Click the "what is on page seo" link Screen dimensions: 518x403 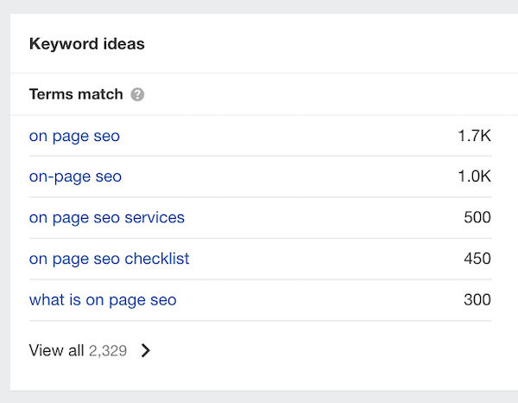[102, 300]
